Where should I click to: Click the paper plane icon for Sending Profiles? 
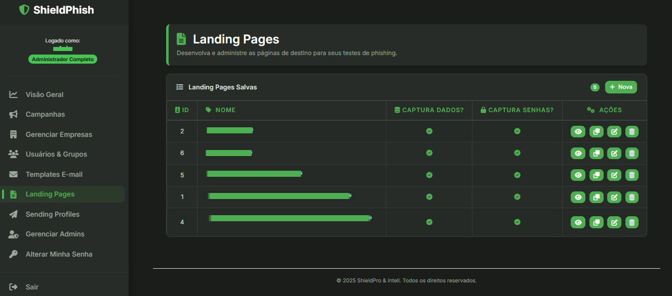coord(13,214)
